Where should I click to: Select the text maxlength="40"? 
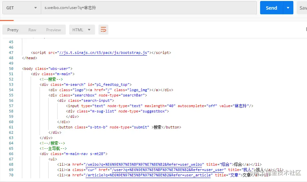(x=160, y=106)
